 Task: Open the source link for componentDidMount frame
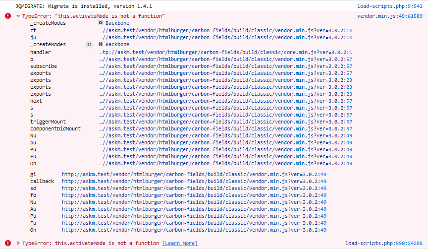point(226,128)
